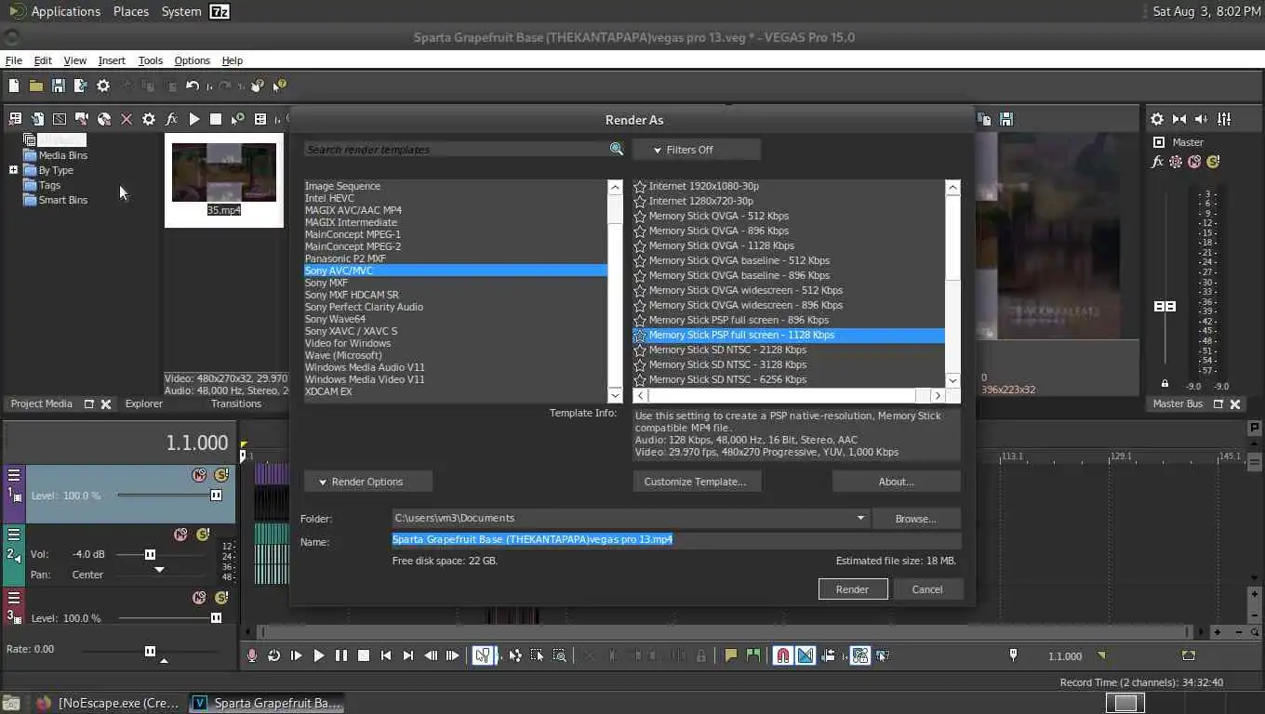Open track 3 hamburger menu
The image size is (1265, 714).
[x=14, y=598]
